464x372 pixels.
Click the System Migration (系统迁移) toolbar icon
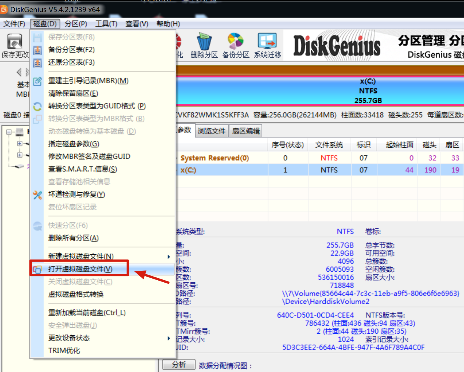click(x=267, y=46)
